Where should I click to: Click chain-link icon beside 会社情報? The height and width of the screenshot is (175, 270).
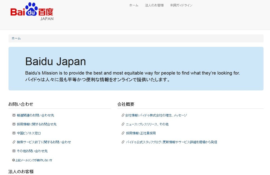(123, 115)
